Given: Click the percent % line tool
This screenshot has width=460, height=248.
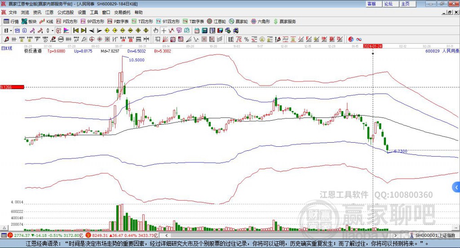Looking at the screenshot, I should [247, 39].
